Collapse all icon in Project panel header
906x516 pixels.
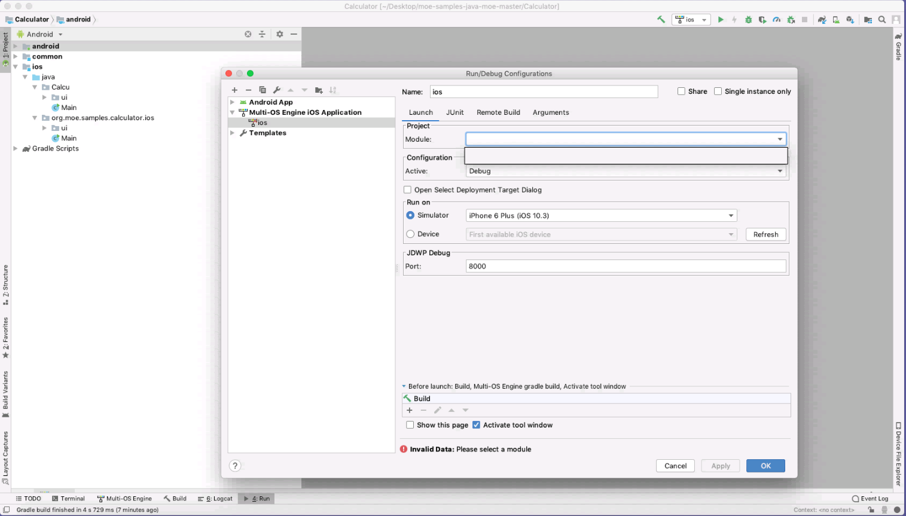[x=262, y=34]
